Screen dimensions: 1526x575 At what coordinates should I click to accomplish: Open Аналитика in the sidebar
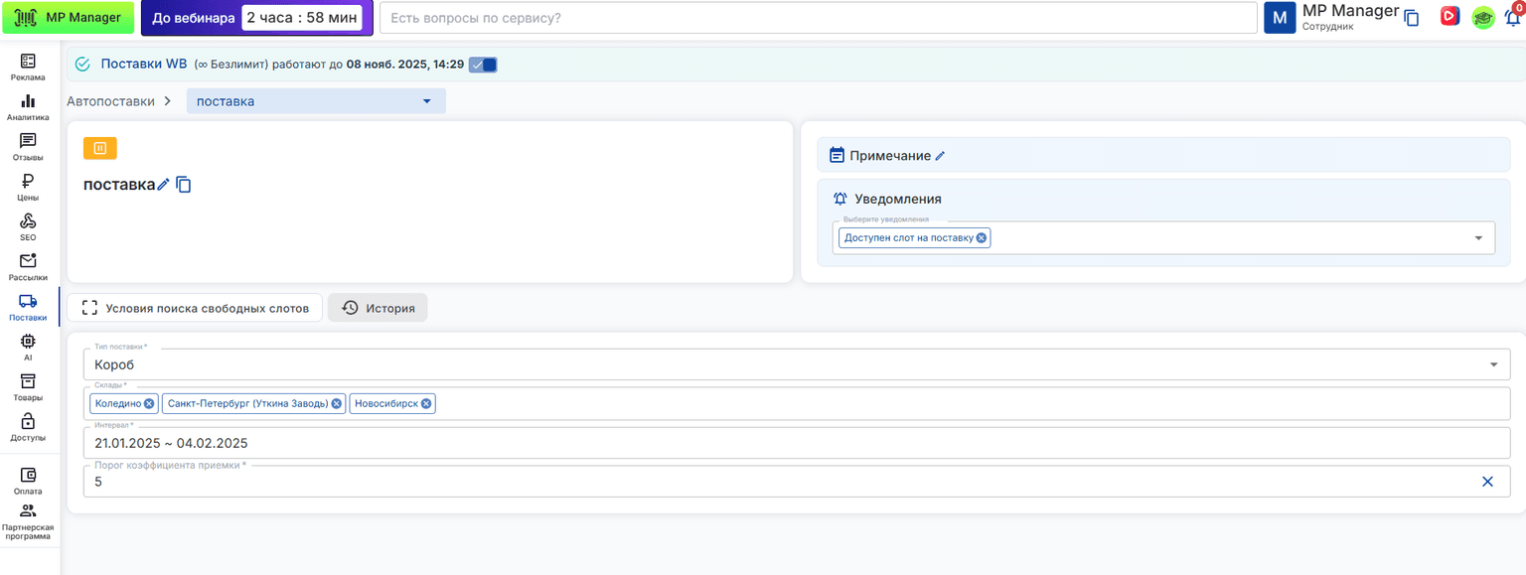(28, 107)
